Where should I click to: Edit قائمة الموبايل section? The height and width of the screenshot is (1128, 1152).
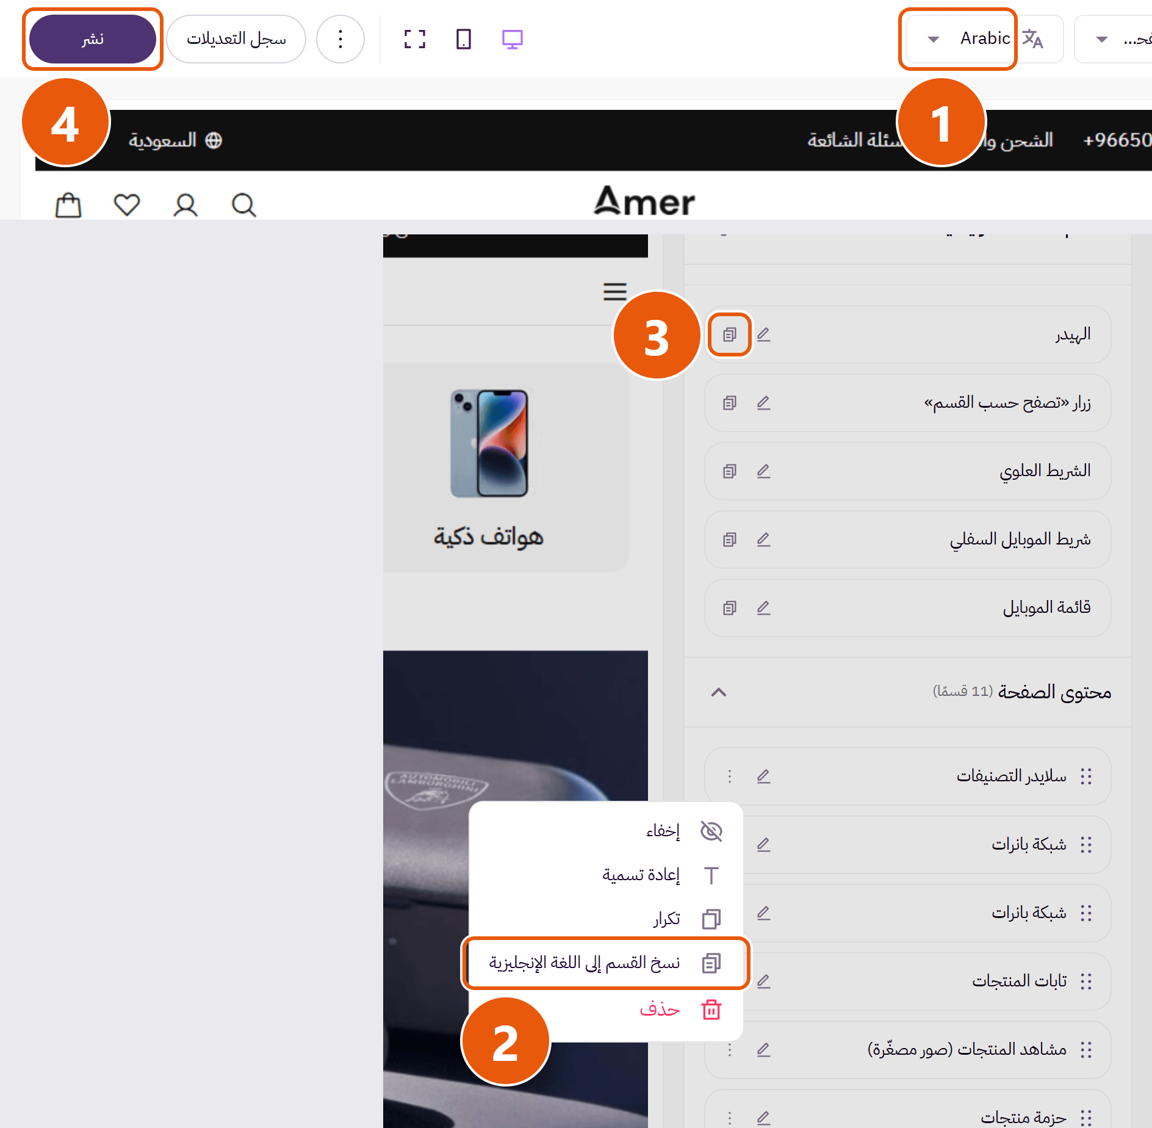click(x=764, y=608)
